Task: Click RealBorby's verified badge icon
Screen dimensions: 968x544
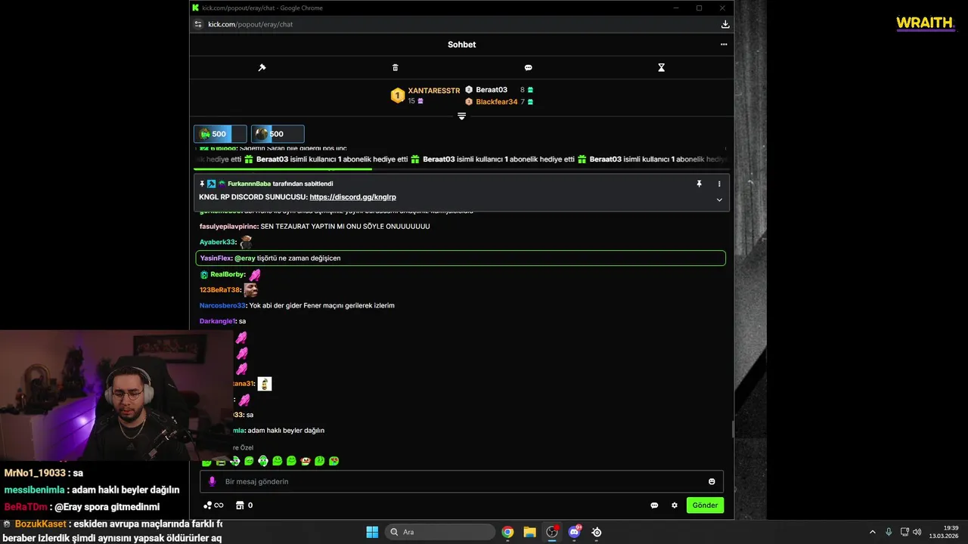Action: [x=204, y=274]
